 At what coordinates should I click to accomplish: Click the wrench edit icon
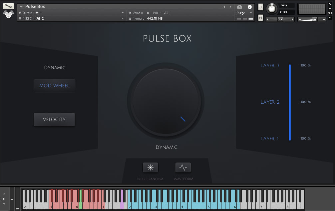click(x=8, y=6)
